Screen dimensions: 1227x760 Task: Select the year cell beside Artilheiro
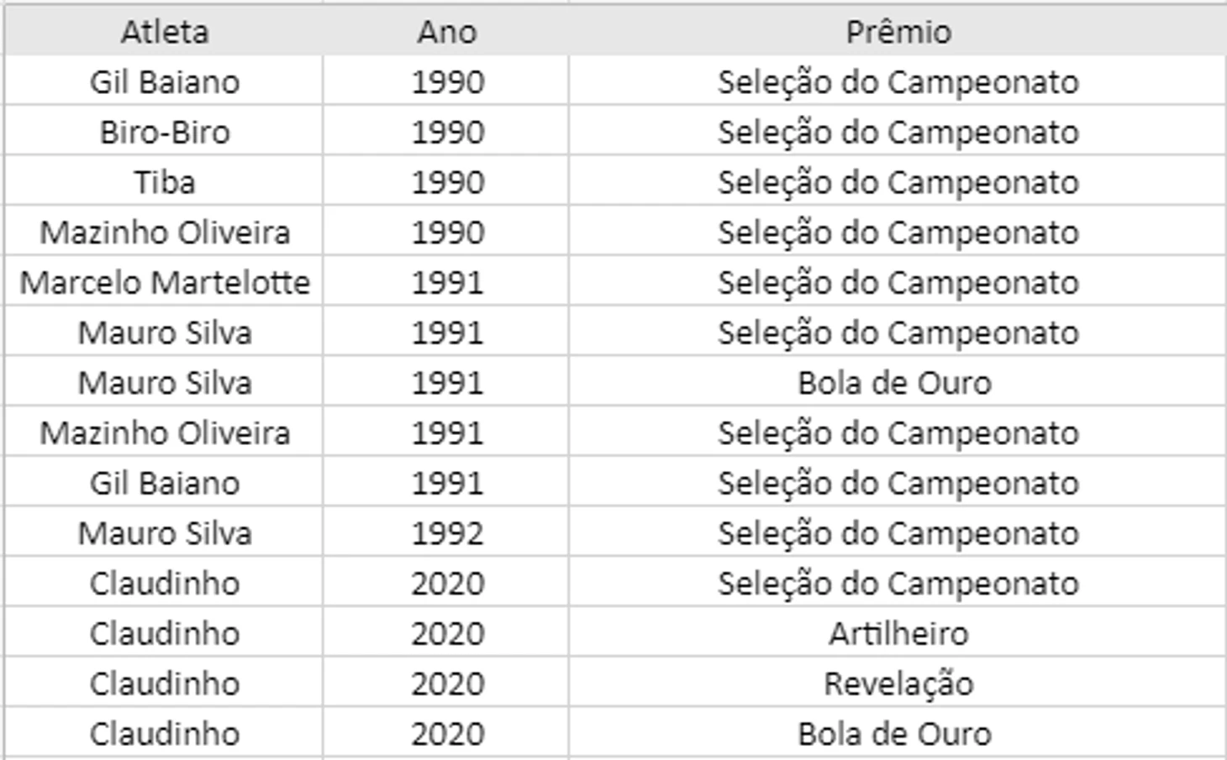point(446,633)
